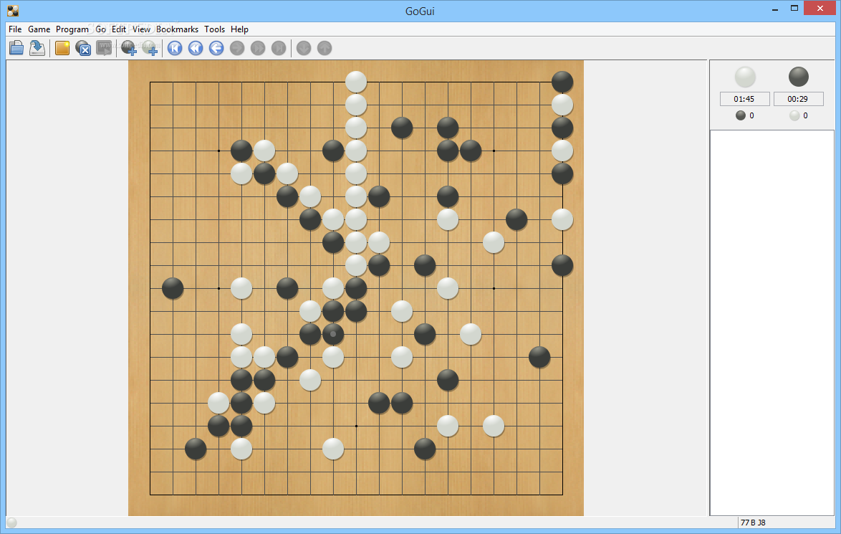Image resolution: width=841 pixels, height=534 pixels.
Task: Go forward ten moves
Action: pyautogui.click(x=258, y=48)
